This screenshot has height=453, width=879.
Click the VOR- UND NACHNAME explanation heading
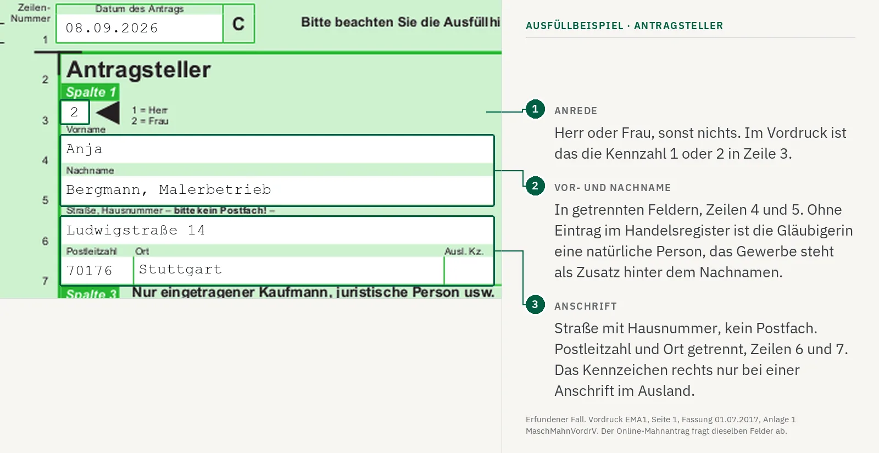point(613,188)
